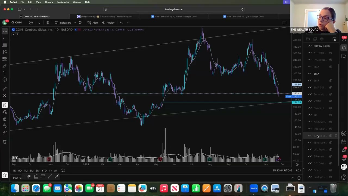Toggle hide all drawings eye icon
Viewport: 348px width, 196px height.
coord(5,125)
